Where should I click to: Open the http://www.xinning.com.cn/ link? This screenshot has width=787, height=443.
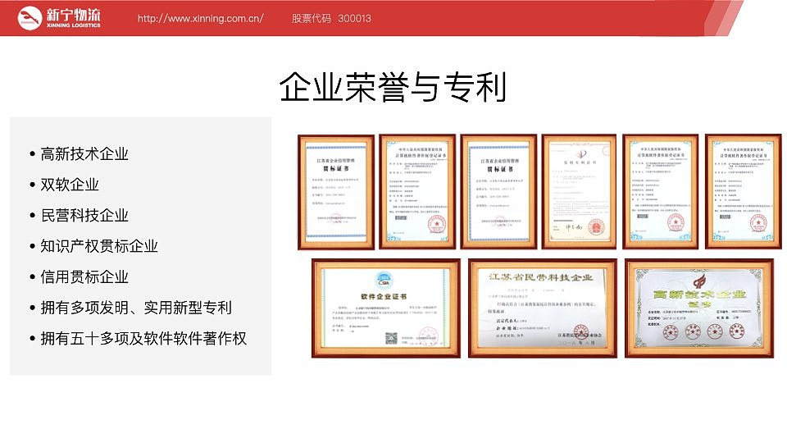coord(200,19)
